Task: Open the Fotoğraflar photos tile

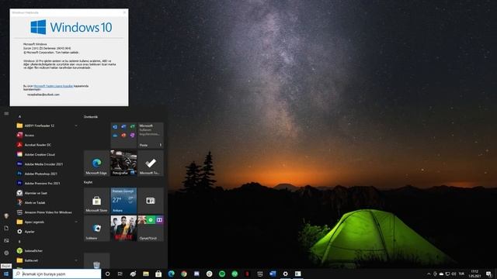Action: (x=123, y=164)
